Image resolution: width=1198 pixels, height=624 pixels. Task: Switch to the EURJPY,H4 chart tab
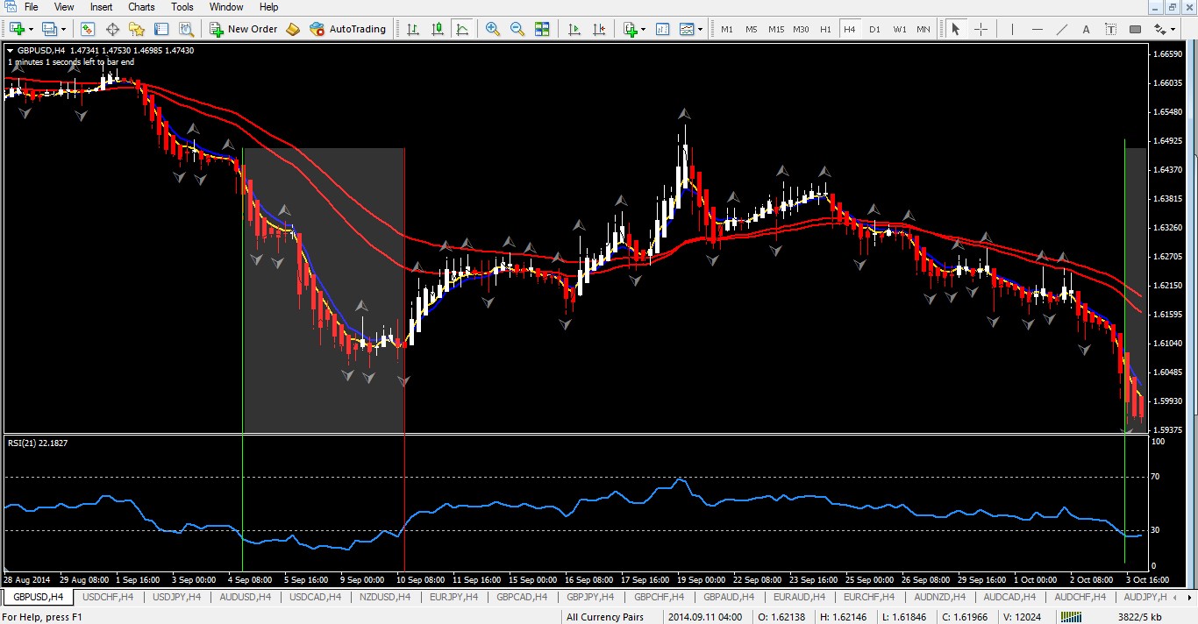pyautogui.click(x=453, y=597)
